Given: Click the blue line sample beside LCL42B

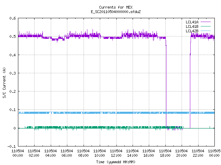Looking at the screenshot, I should (205, 31).
